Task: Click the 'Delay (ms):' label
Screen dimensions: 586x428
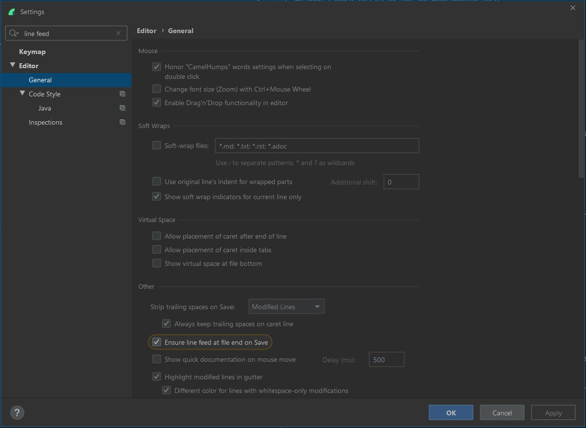Action: point(339,360)
